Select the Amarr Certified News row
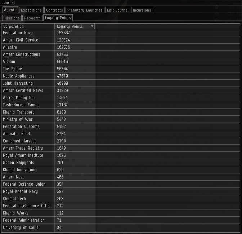Screen dimensions: 242x234 [121, 90]
